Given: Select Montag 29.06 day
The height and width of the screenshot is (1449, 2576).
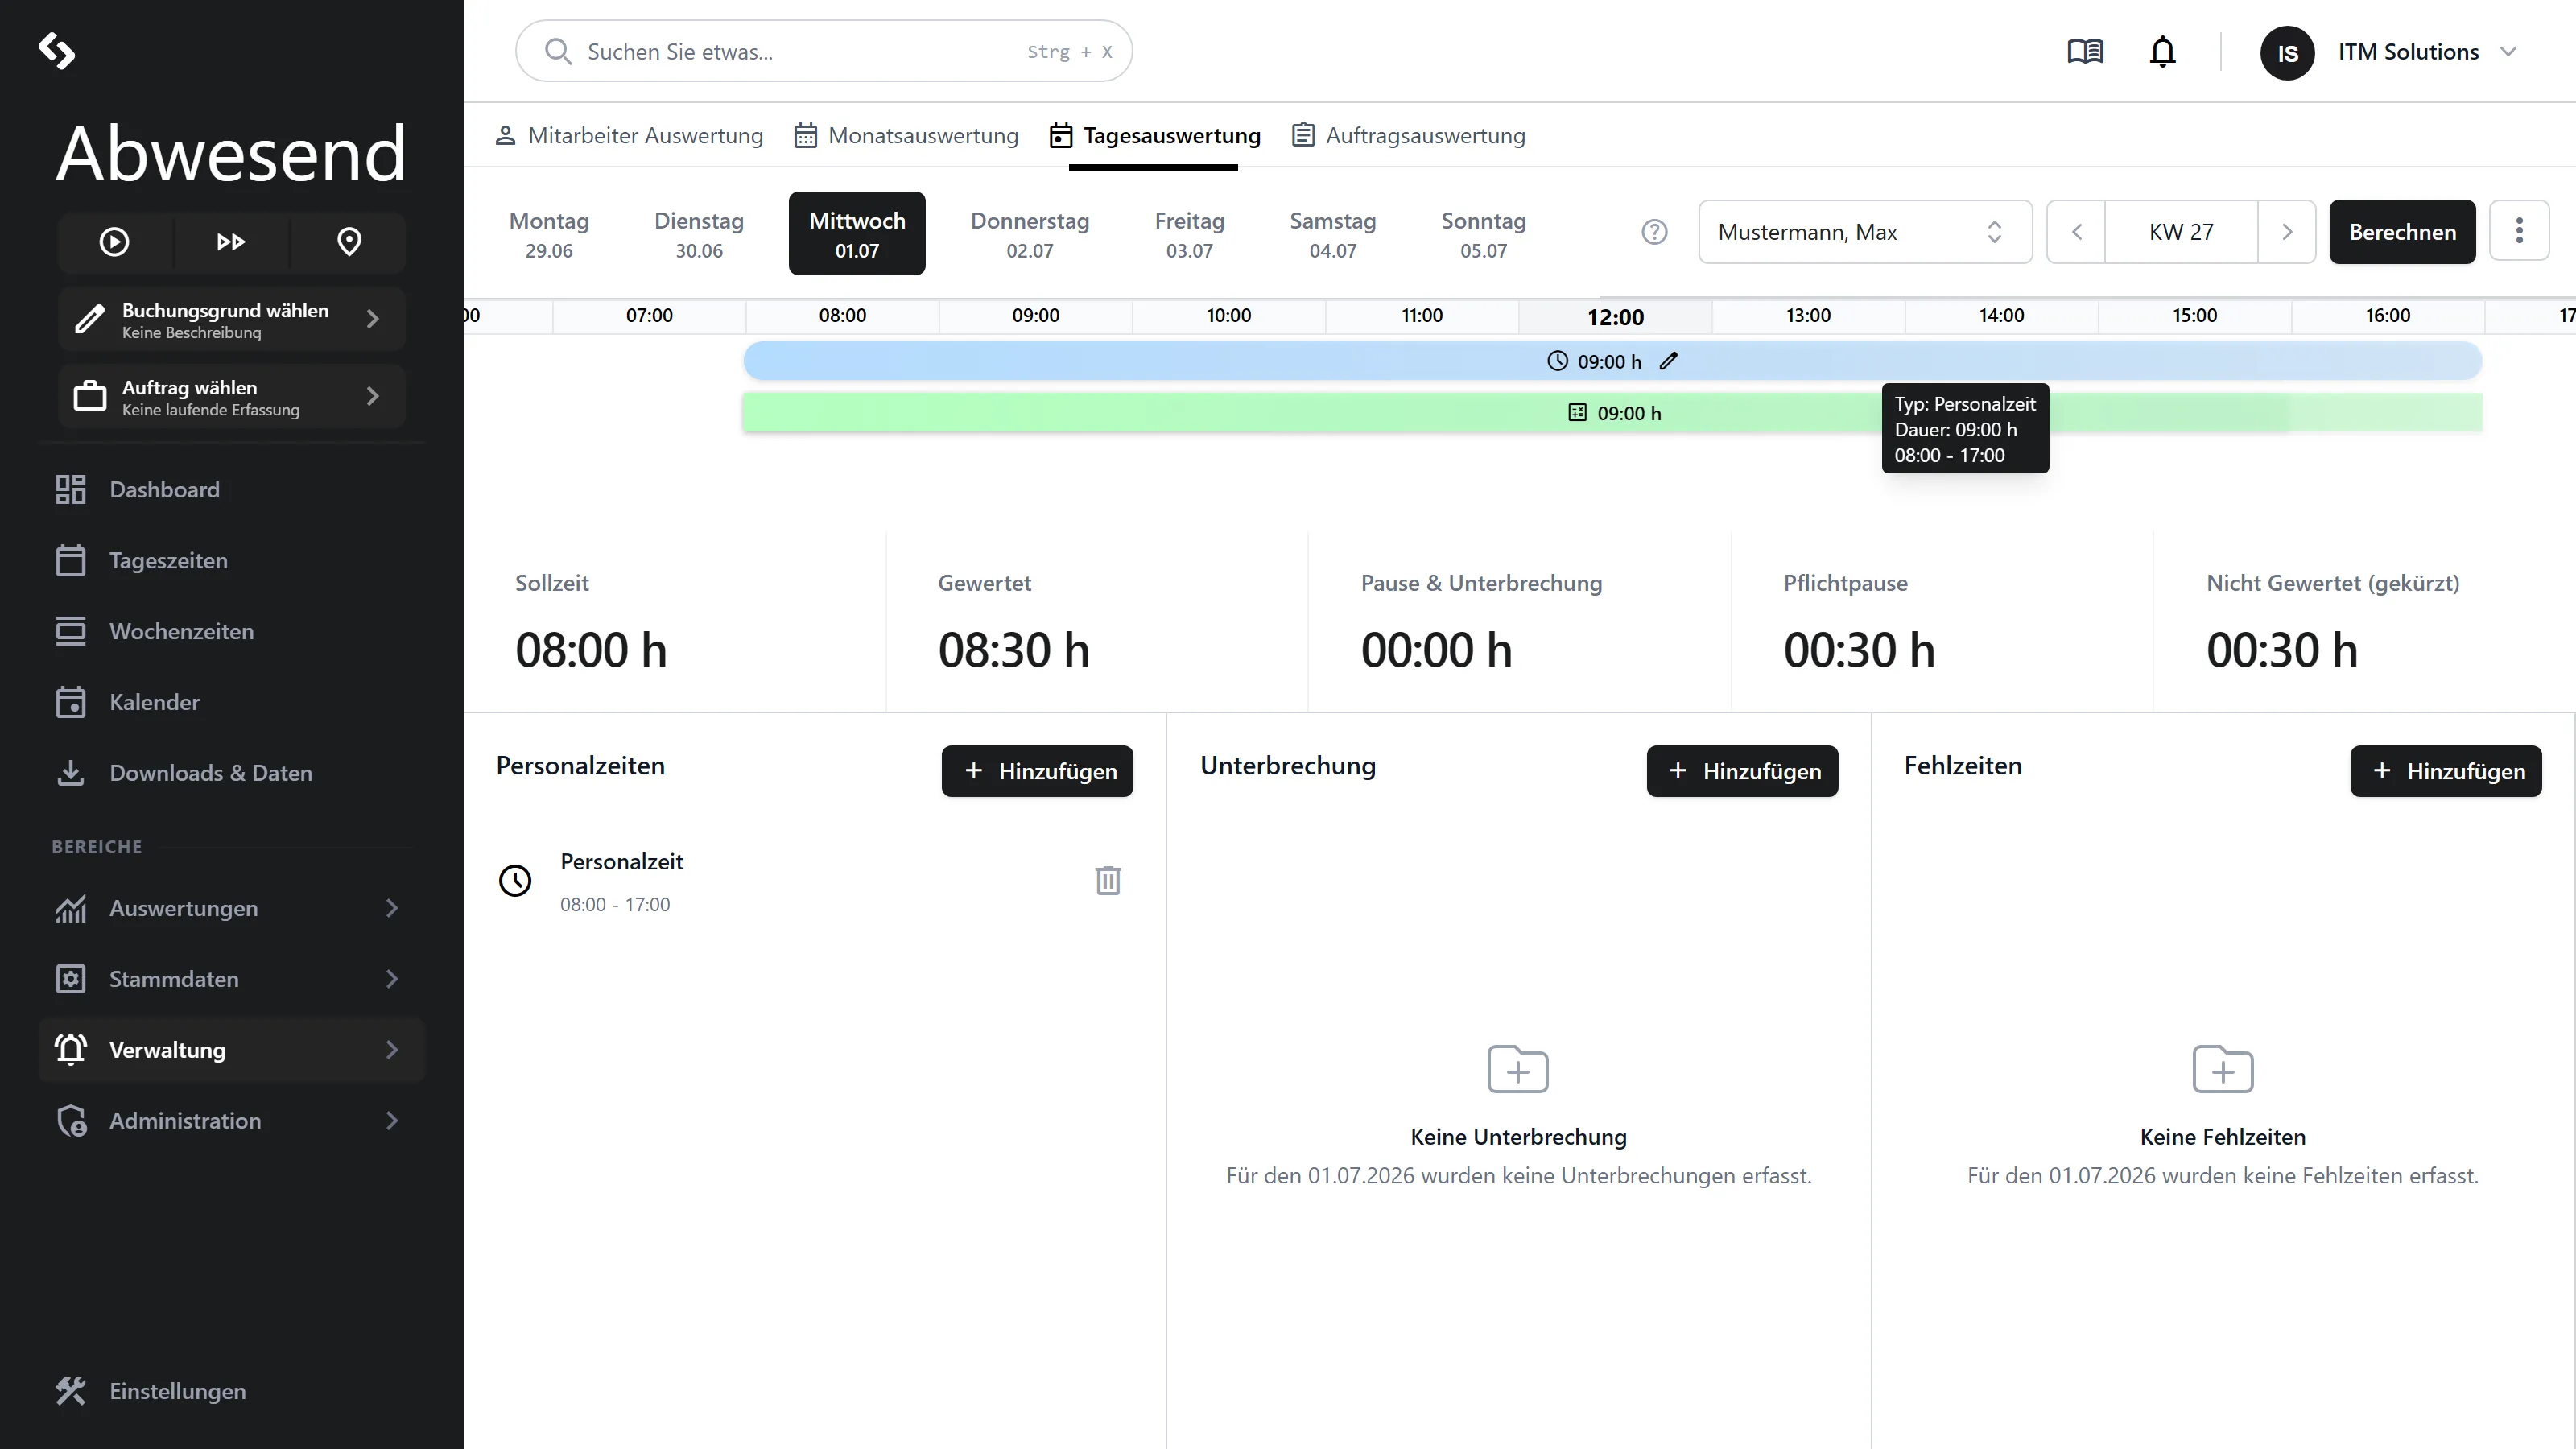Looking at the screenshot, I should (x=549, y=234).
